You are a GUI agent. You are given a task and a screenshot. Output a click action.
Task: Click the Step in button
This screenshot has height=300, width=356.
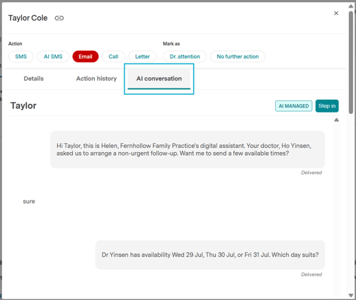coord(327,106)
